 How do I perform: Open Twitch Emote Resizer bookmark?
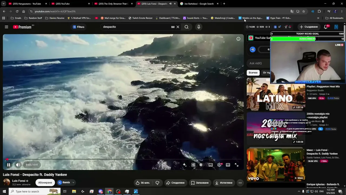(141, 18)
